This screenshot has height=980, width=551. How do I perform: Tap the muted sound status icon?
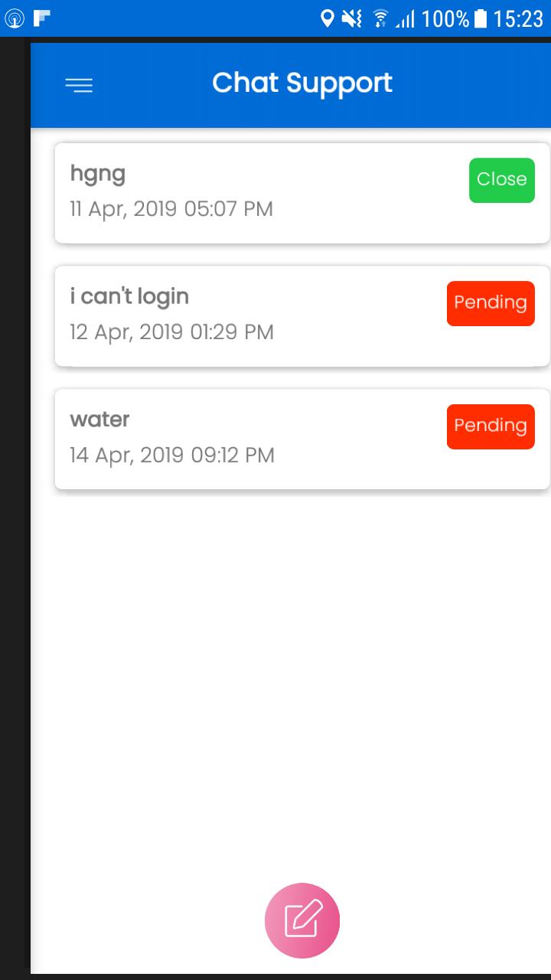pos(352,18)
